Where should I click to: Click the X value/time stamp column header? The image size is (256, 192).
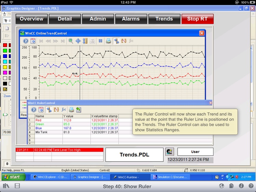point(104,116)
